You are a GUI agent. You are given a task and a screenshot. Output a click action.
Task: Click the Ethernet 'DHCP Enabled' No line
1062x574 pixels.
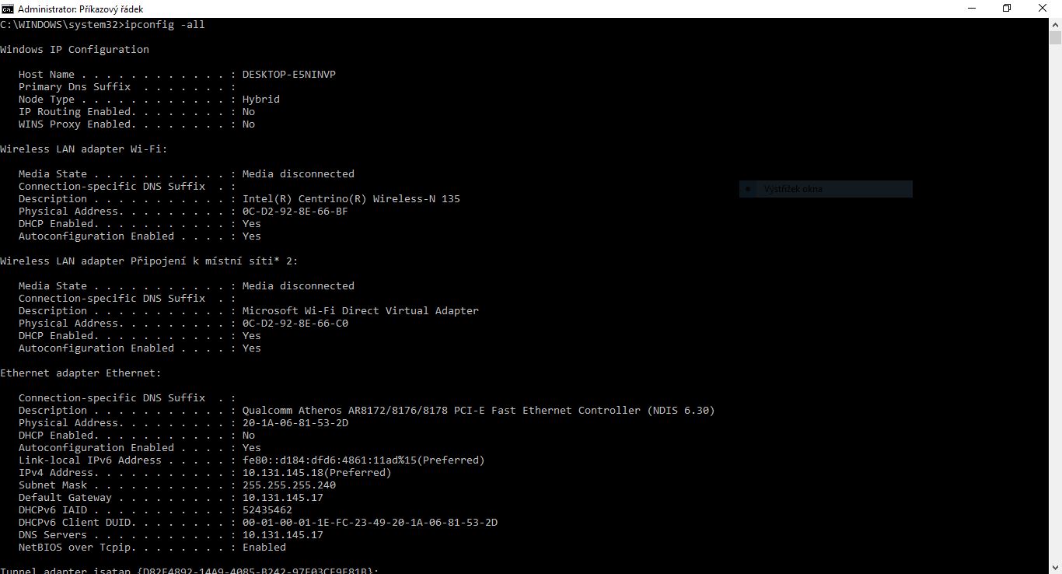tap(137, 436)
